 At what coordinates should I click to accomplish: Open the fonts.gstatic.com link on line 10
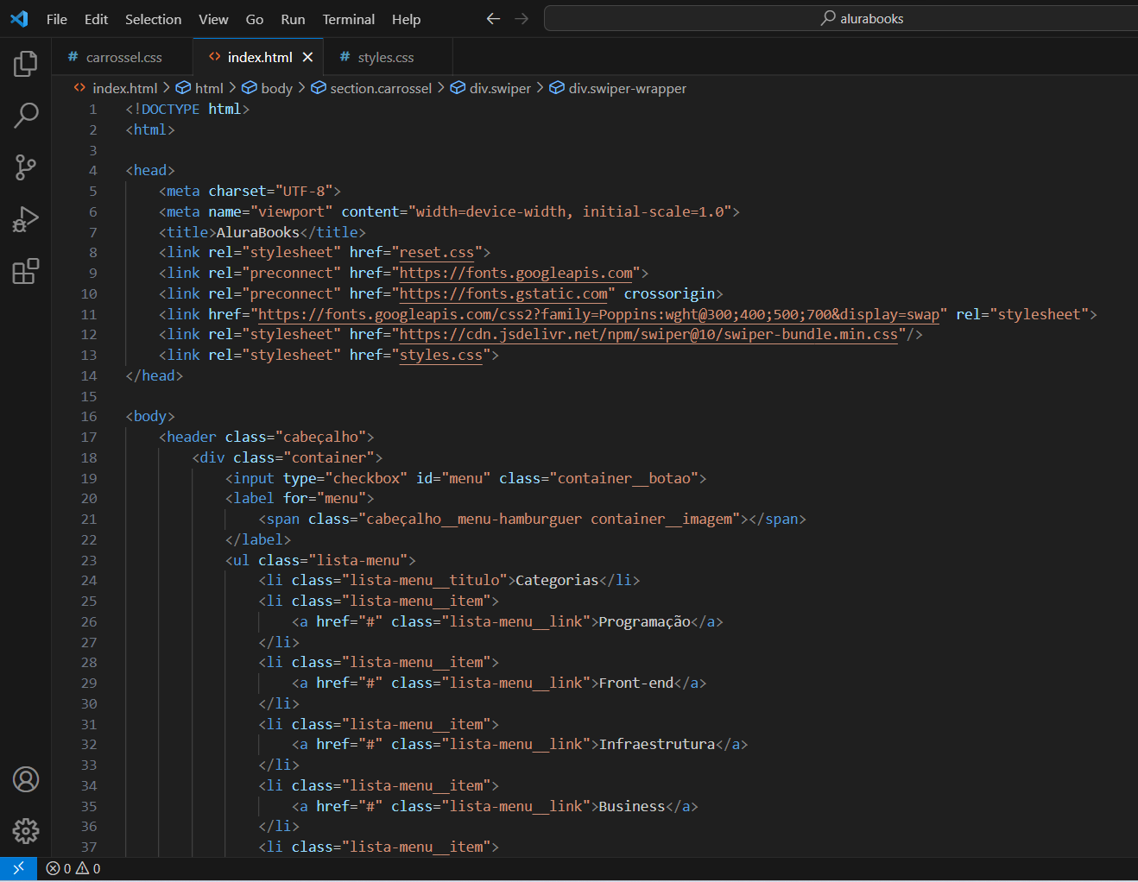[x=503, y=294]
